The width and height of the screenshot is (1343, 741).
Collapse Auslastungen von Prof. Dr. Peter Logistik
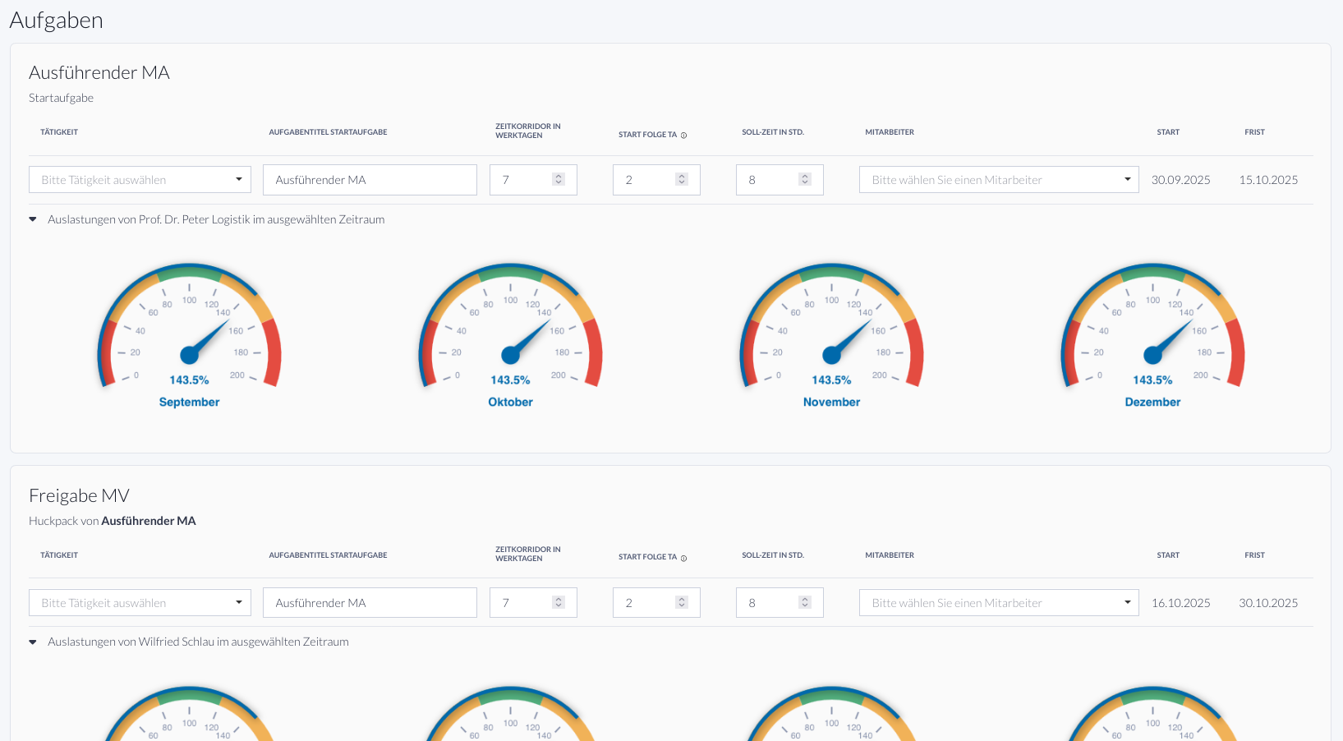point(33,219)
